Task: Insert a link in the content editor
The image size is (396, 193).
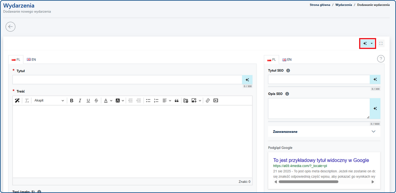Action: pyautogui.click(x=208, y=100)
